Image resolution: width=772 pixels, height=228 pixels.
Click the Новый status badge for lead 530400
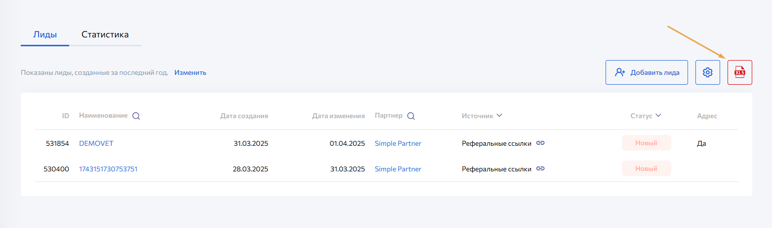coord(646,169)
